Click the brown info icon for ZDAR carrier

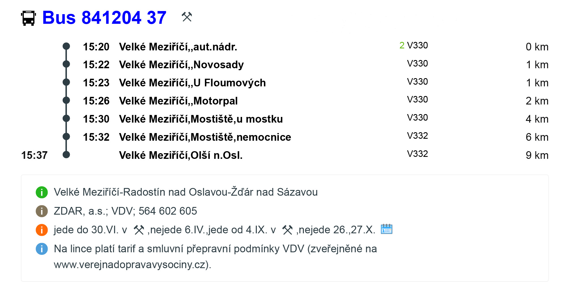(42, 211)
